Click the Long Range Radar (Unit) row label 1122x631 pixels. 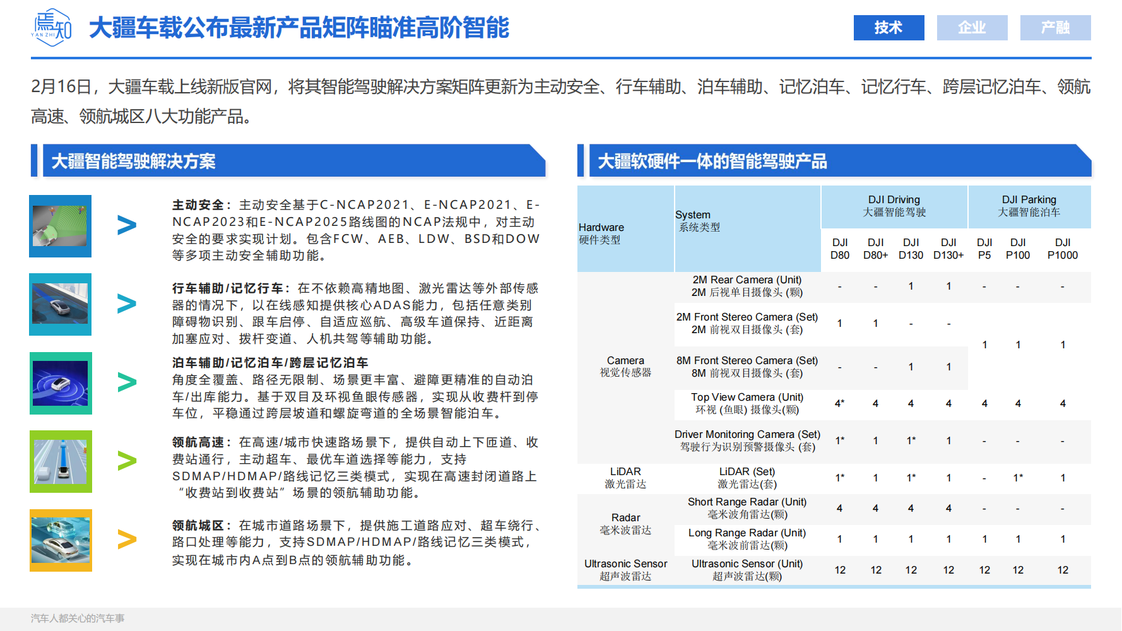point(747,539)
